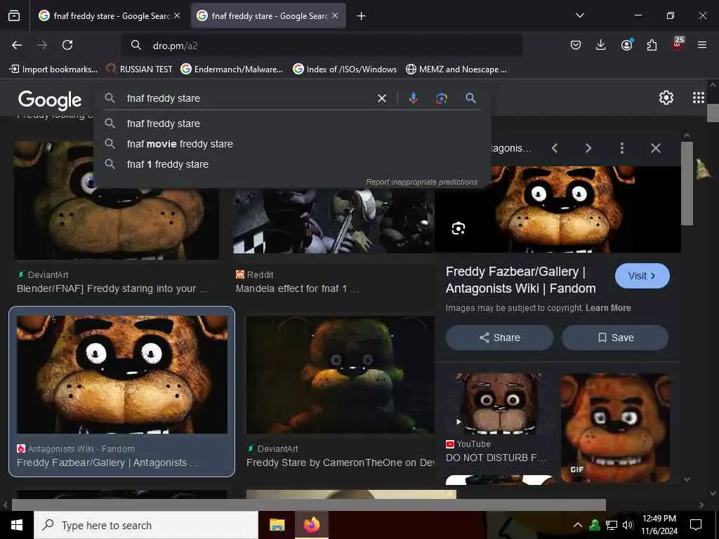
Task: List all tabs dropdown arrow
Action: point(579,15)
